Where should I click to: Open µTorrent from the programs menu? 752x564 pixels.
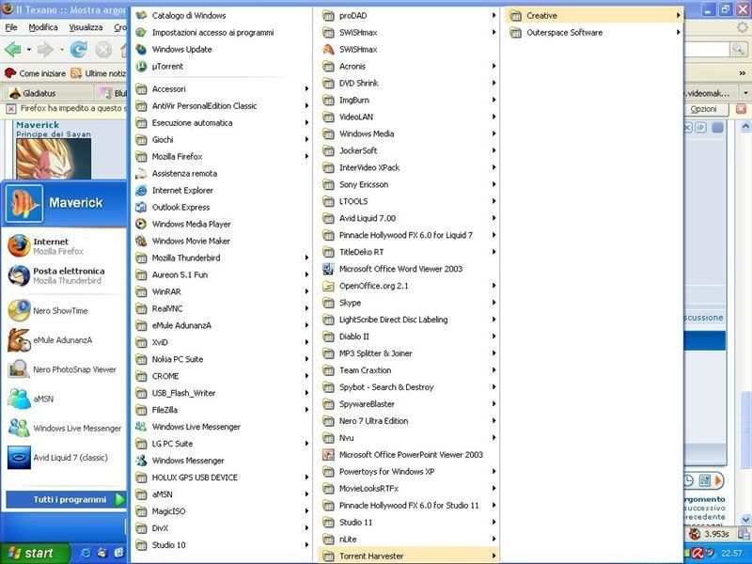(221, 66)
